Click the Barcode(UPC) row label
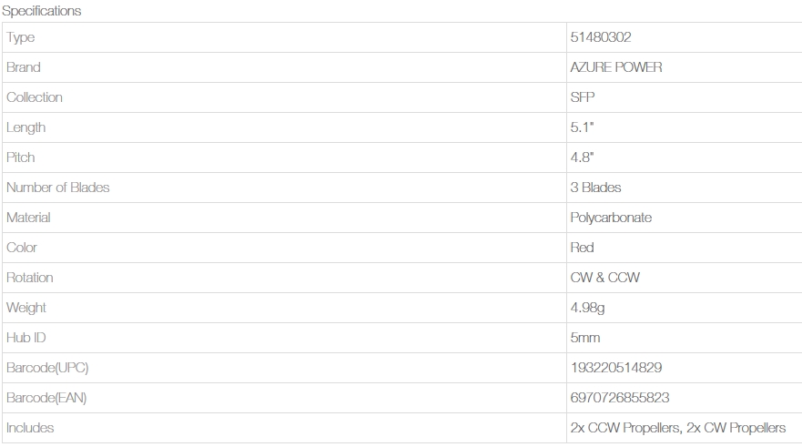Image resolution: width=802 pixels, height=447 pixels. pyautogui.click(x=47, y=368)
